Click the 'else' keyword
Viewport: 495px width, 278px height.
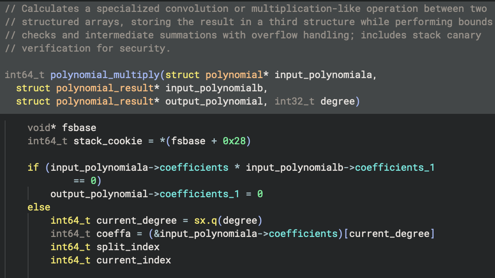pos(39,207)
